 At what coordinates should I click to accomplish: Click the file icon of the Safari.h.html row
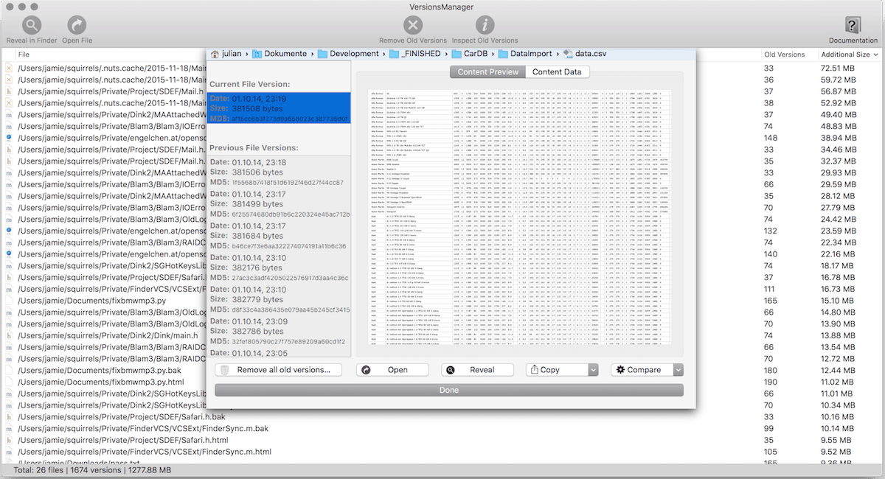coord(9,440)
